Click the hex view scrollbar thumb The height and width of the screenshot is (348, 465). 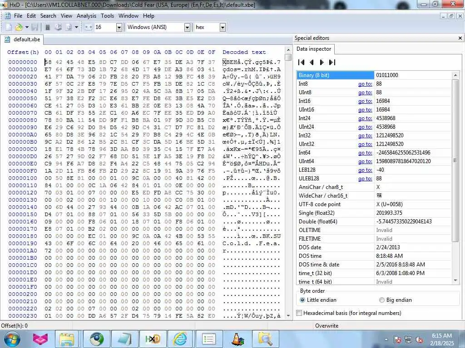click(x=288, y=57)
